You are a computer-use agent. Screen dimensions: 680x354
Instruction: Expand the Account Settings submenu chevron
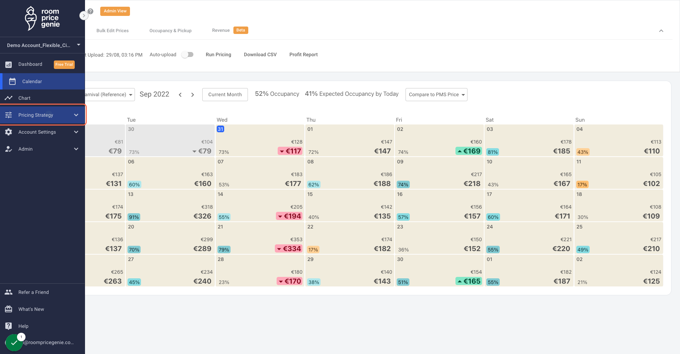click(x=76, y=132)
